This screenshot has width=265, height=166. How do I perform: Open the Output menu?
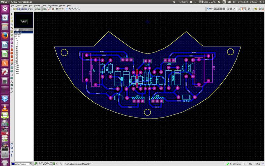coord(19,6)
